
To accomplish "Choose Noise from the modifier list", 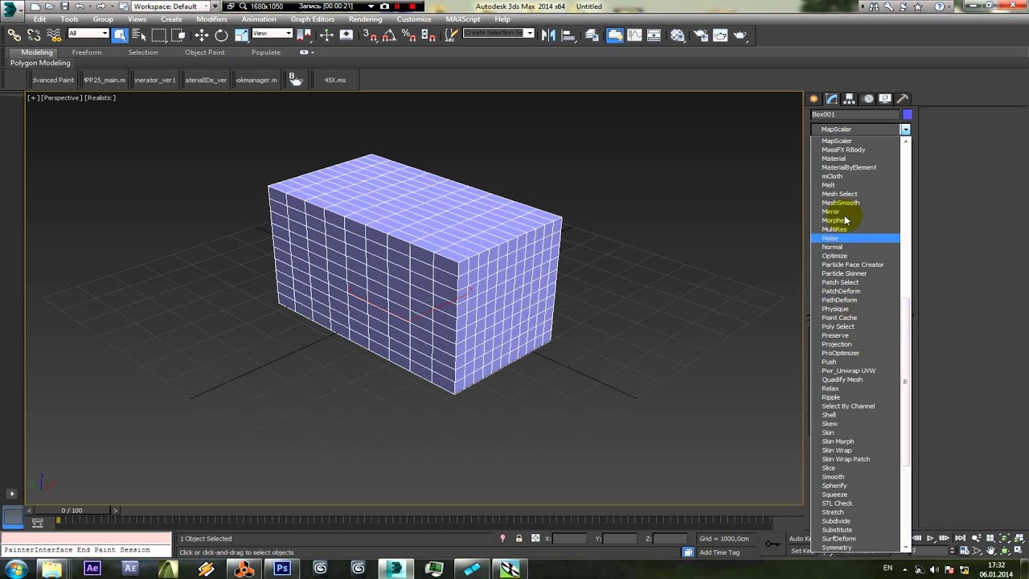I will tap(855, 238).
